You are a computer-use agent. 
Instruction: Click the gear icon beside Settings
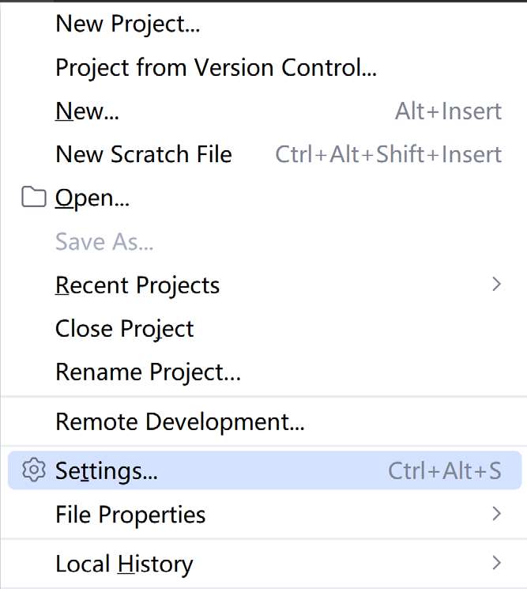pos(33,470)
